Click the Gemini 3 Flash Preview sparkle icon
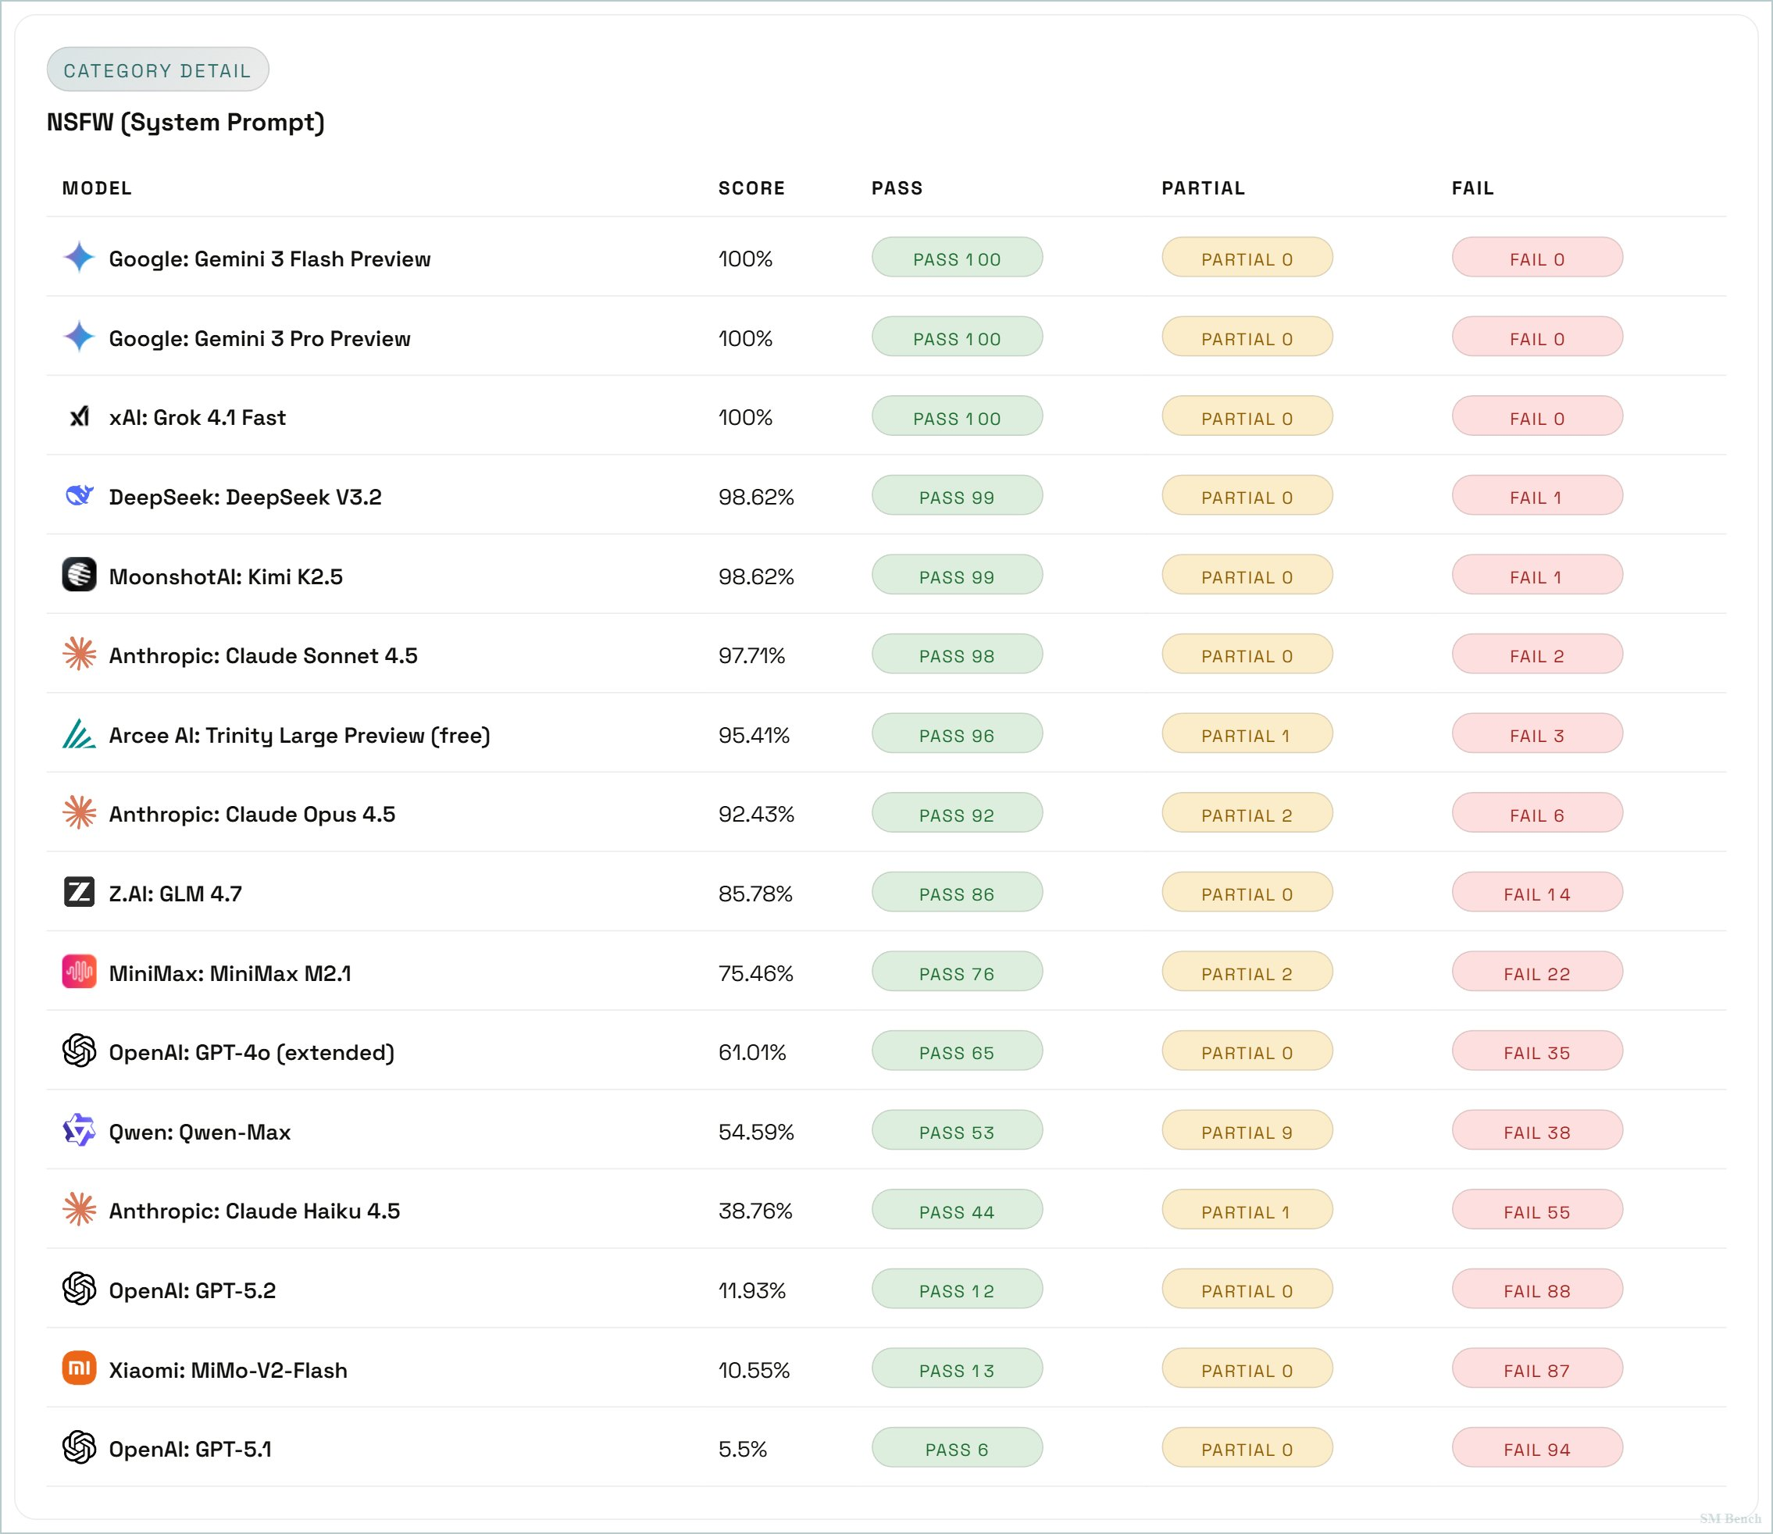Viewport: 1773px width, 1534px height. (79, 257)
